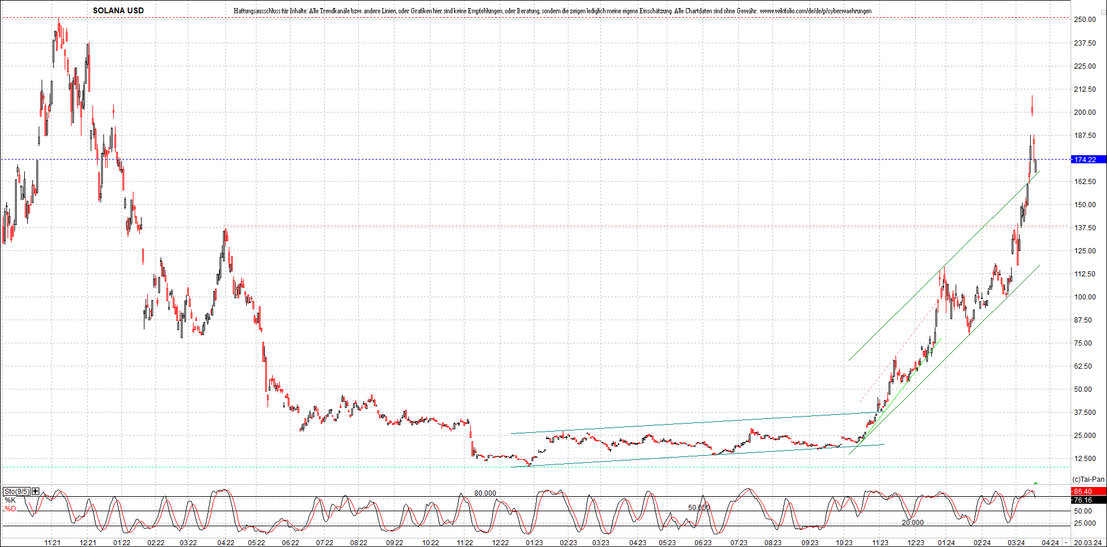
Task: Select the blue 174.22 current price tag
Action: 1089,159
